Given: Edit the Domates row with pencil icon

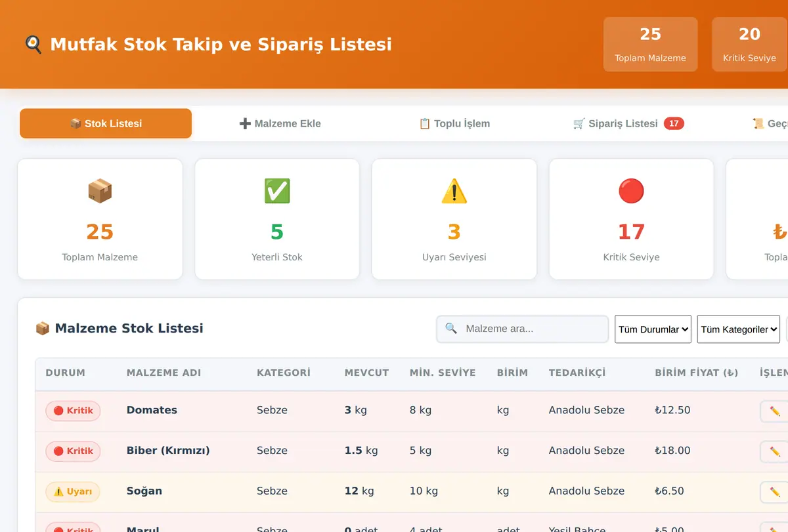Looking at the screenshot, I should 775,411.
